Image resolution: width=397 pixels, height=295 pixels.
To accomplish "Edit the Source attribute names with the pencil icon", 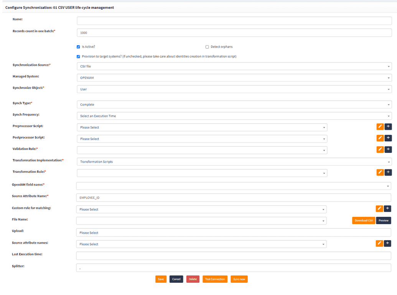I will pos(380,243).
